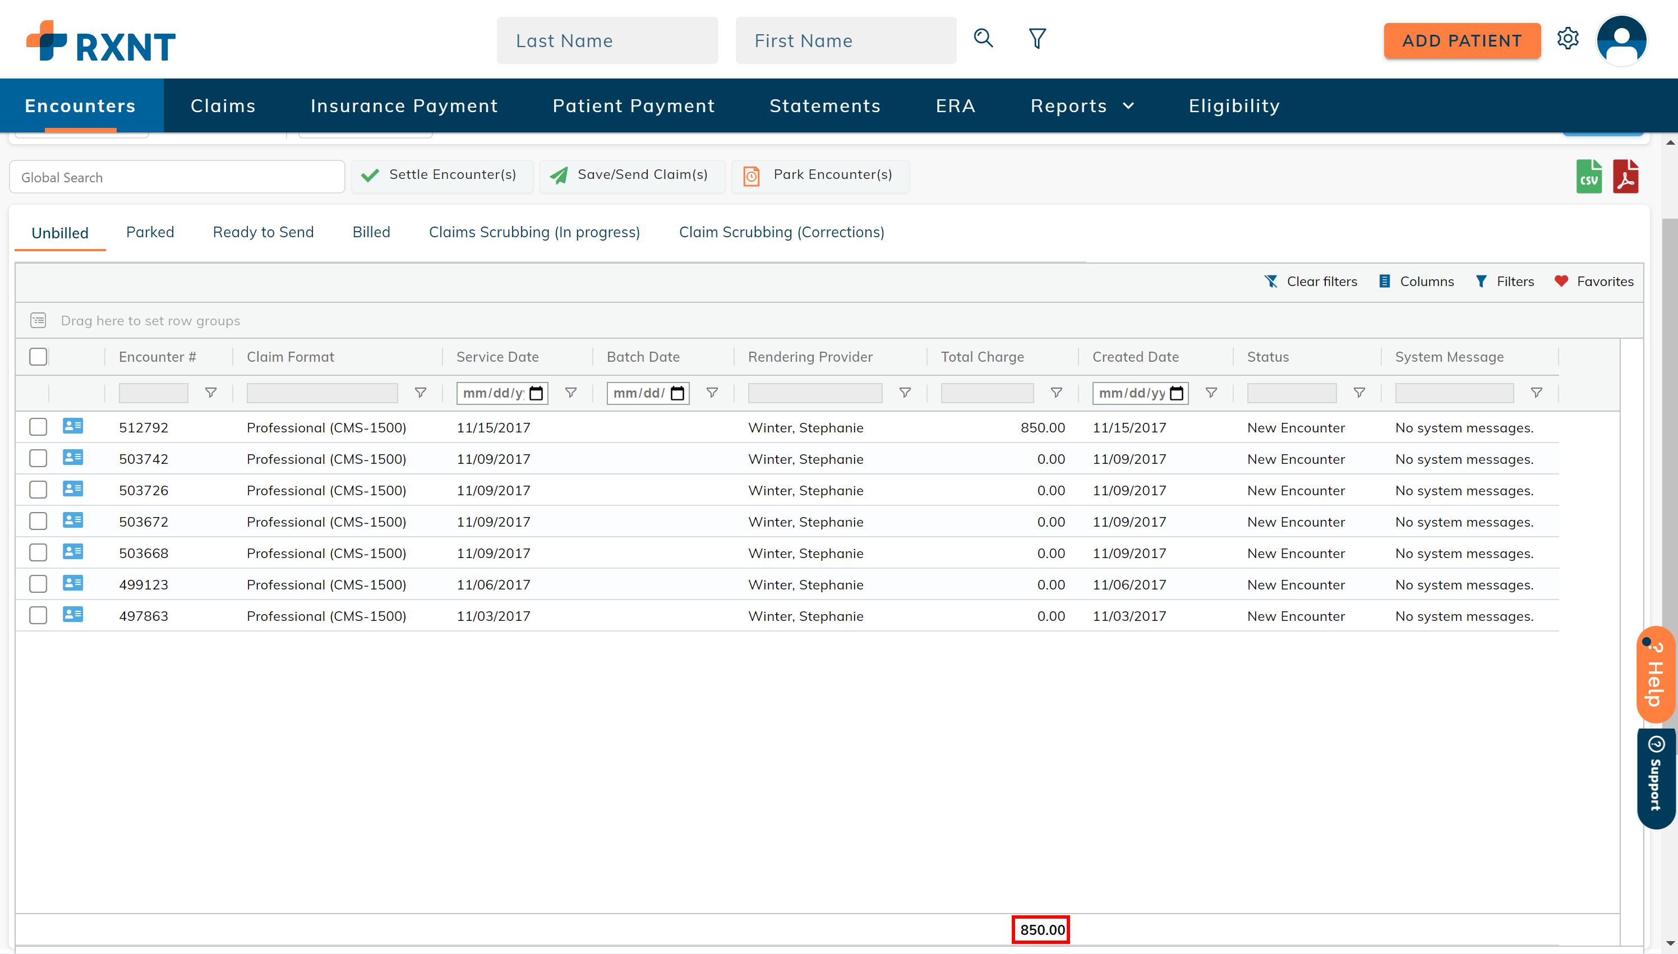
Task: Check the box for encounter 503668
Action: tap(38, 553)
